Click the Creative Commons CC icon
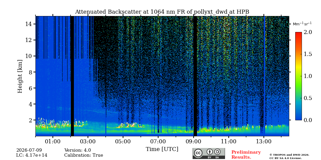321x160 pixels. pos(198,153)
